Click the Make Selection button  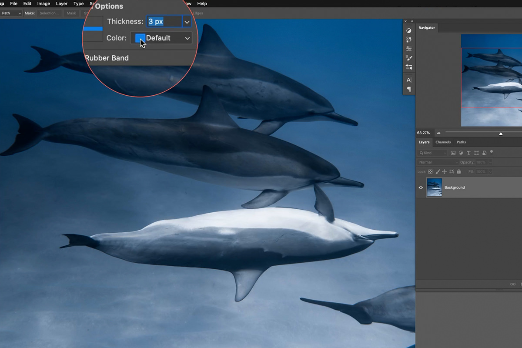click(49, 13)
